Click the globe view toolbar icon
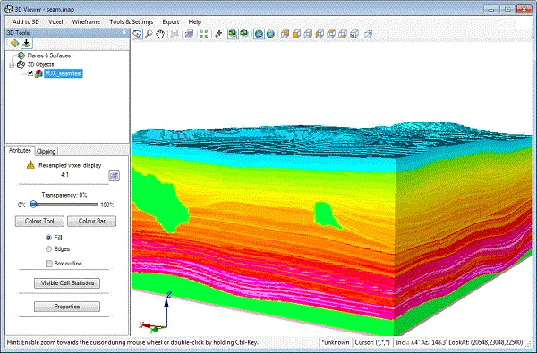Viewport: 537px width, 353px height. [x=270, y=34]
